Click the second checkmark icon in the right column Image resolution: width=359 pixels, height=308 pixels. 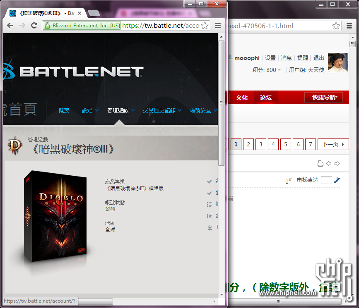click(209, 193)
